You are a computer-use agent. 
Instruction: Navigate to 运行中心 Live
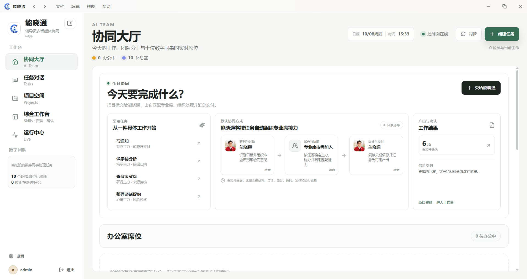(42, 135)
